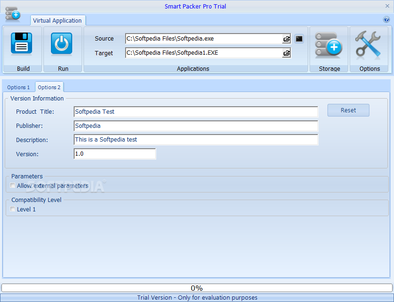Screen dimensions: 394x302
Task: Click the Publisher input field
Action: pos(196,126)
